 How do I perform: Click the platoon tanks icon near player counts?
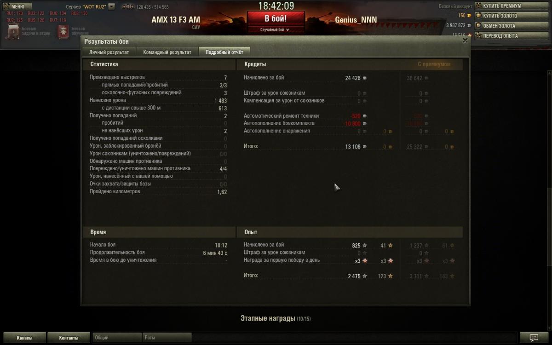click(128, 7)
